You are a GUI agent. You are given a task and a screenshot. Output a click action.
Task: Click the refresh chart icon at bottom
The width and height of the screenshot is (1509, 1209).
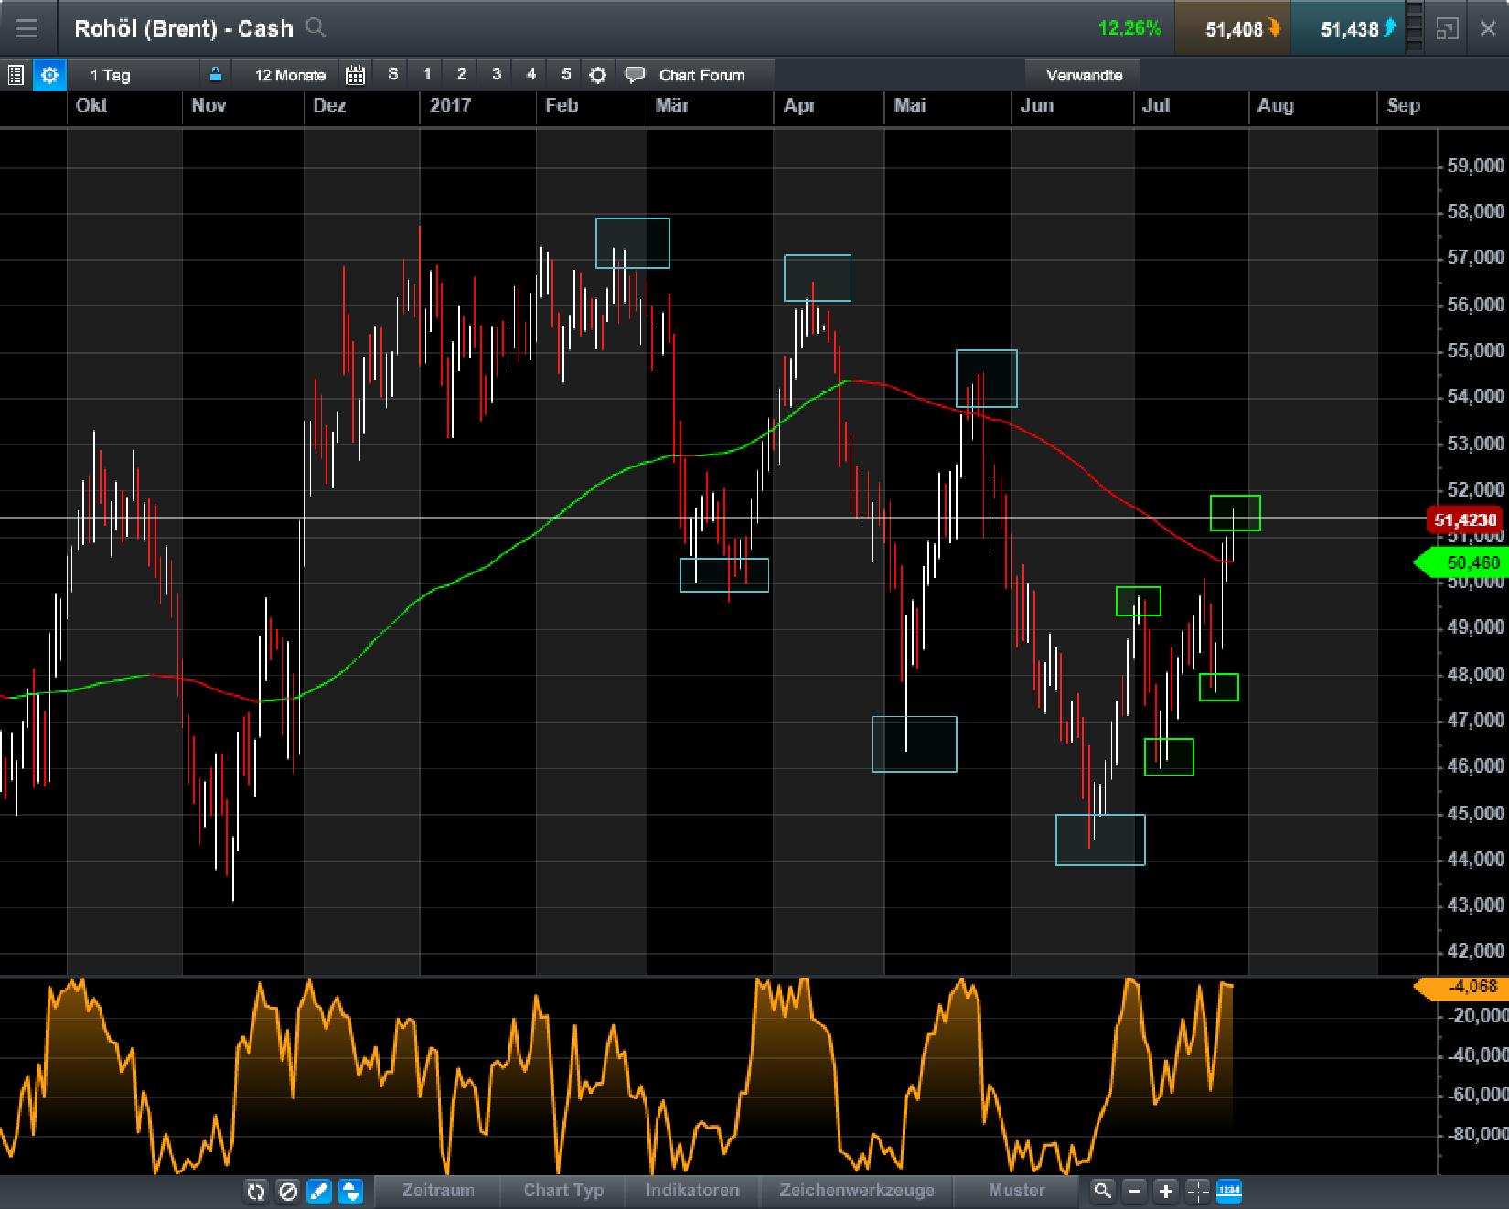pos(256,1191)
